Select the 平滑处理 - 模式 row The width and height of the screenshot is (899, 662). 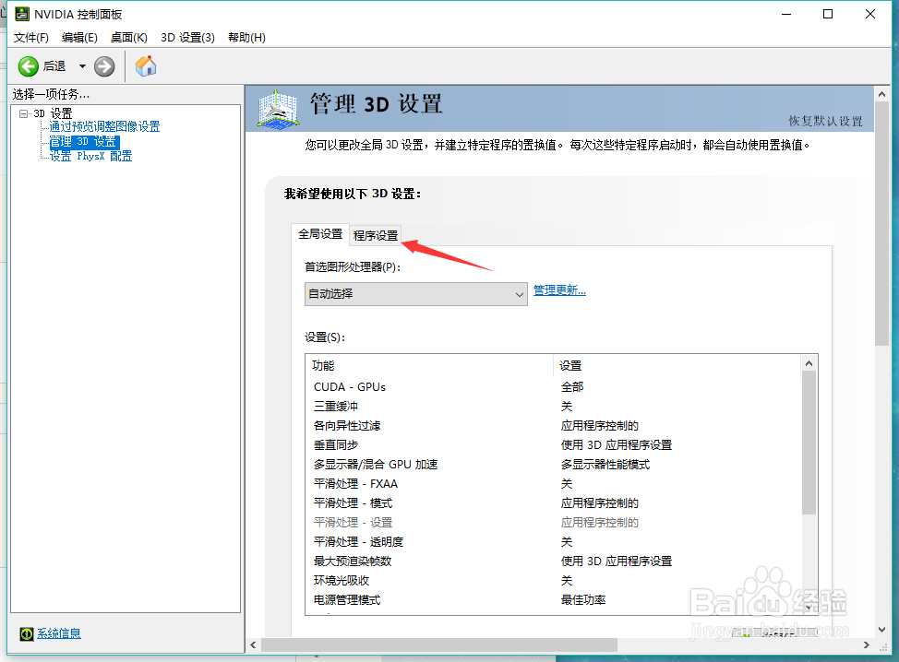[555, 503]
